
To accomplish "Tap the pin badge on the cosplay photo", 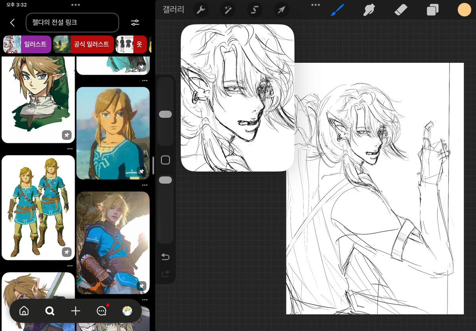I will (142, 286).
